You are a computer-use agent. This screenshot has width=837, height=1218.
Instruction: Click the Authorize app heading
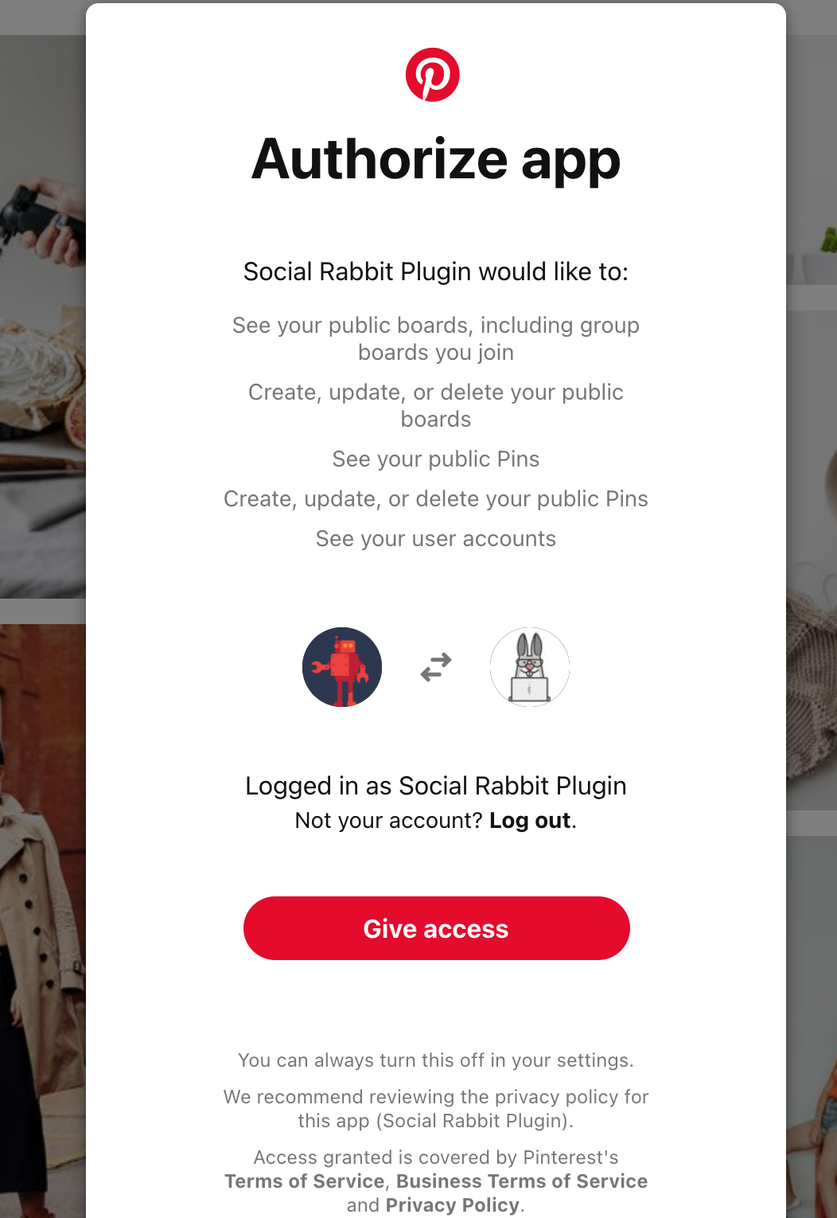(436, 159)
